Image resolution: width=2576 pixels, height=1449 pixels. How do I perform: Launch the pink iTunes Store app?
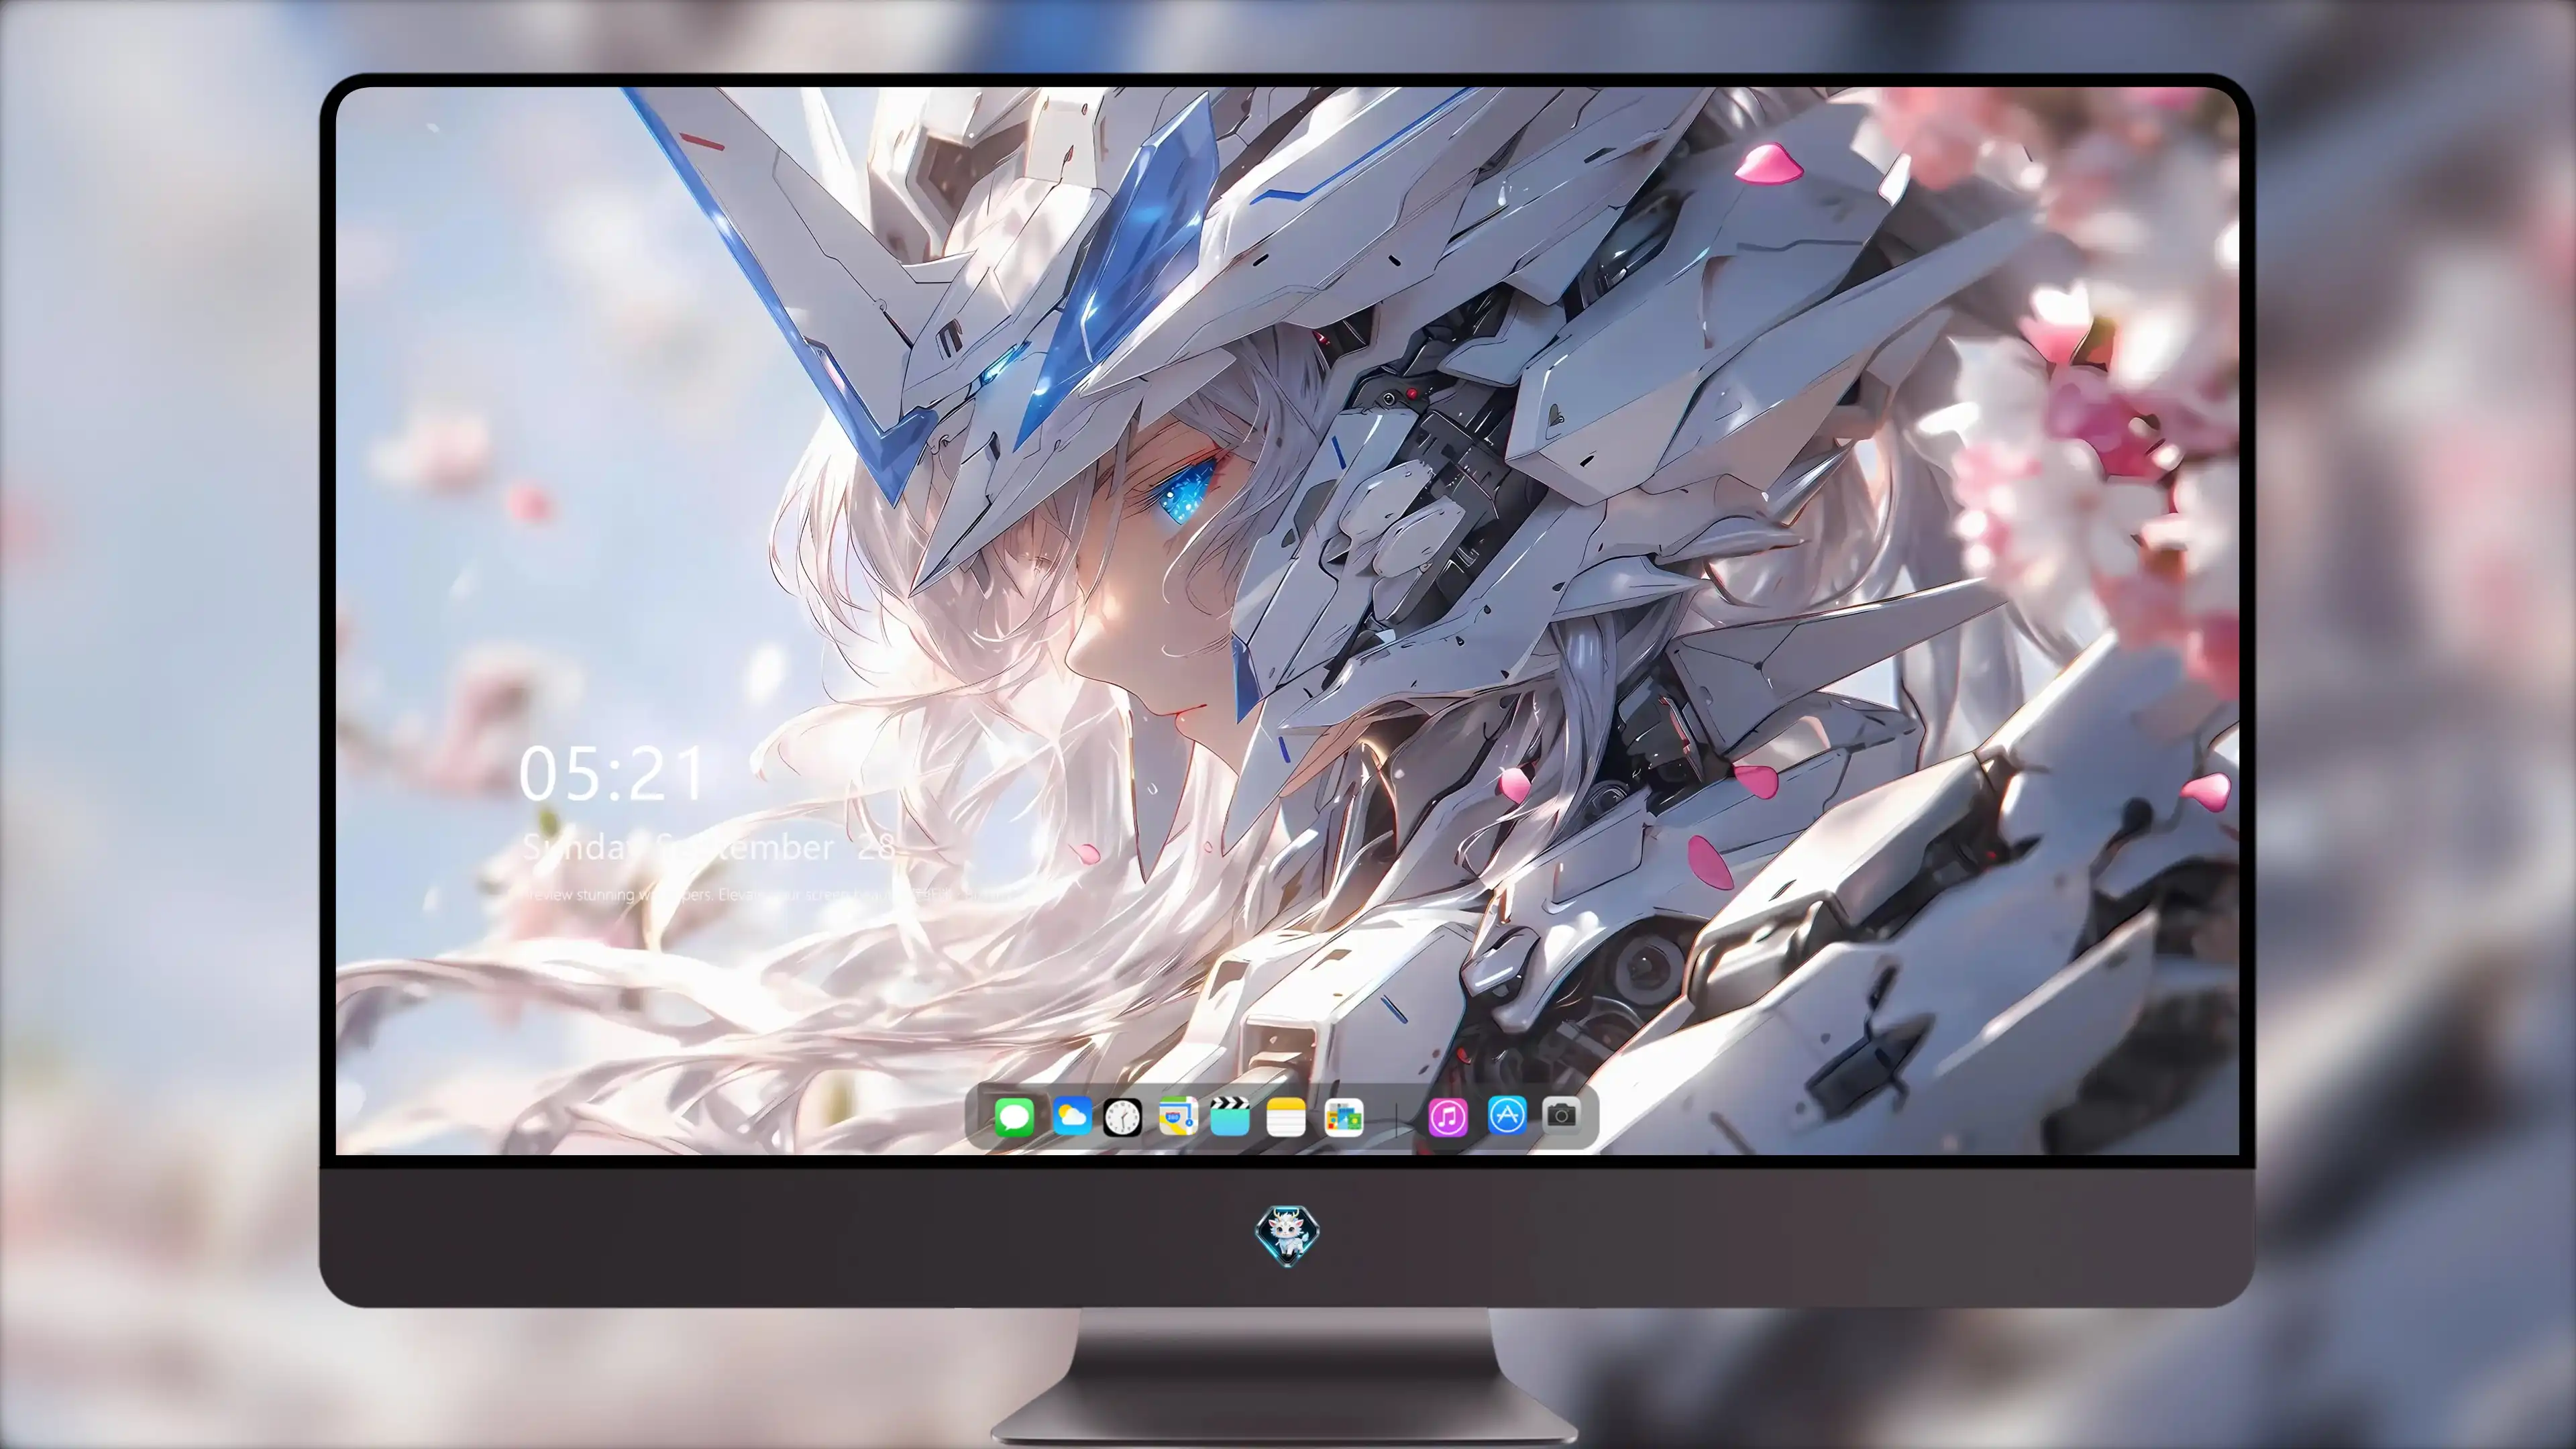[1448, 1117]
